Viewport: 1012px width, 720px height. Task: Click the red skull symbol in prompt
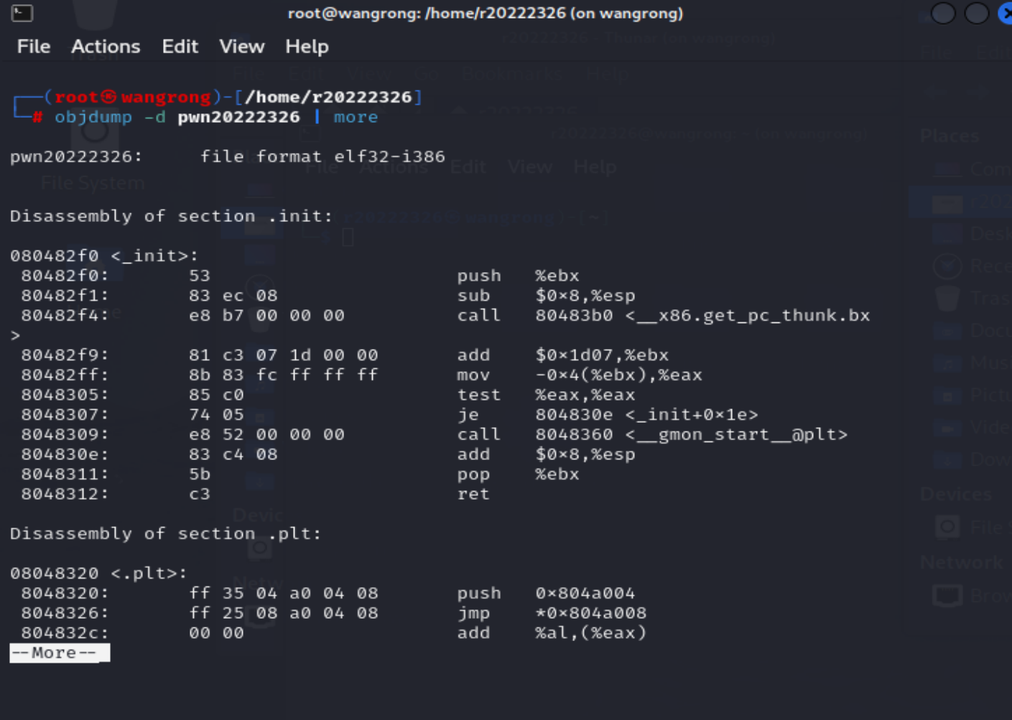point(108,97)
